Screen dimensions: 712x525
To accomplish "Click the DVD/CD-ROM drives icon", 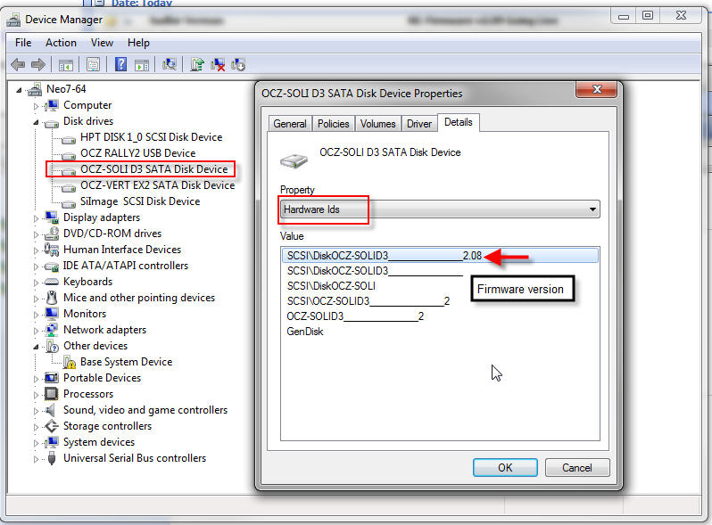I will tap(52, 234).
